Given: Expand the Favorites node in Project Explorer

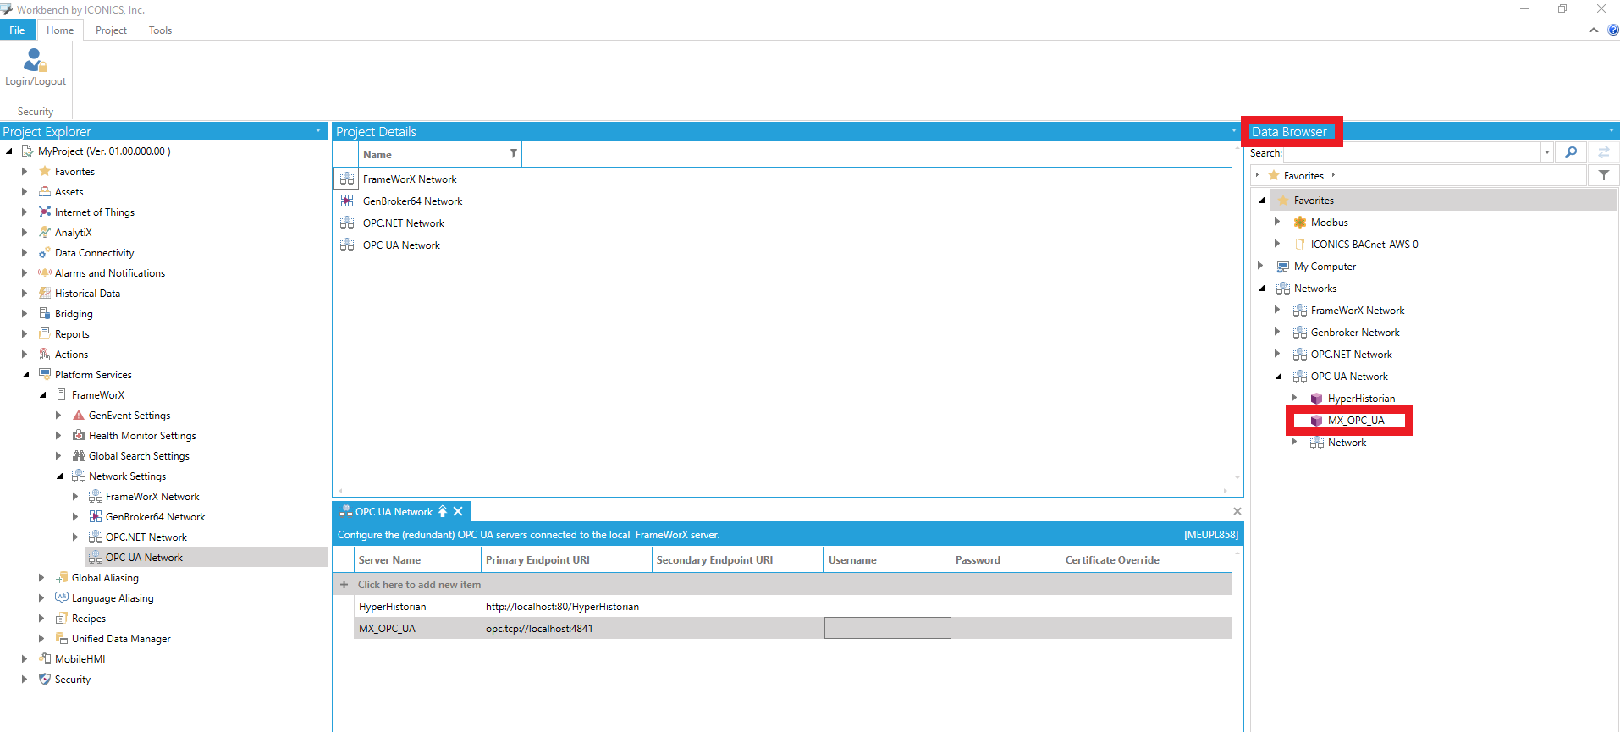Looking at the screenshot, I should [25, 172].
